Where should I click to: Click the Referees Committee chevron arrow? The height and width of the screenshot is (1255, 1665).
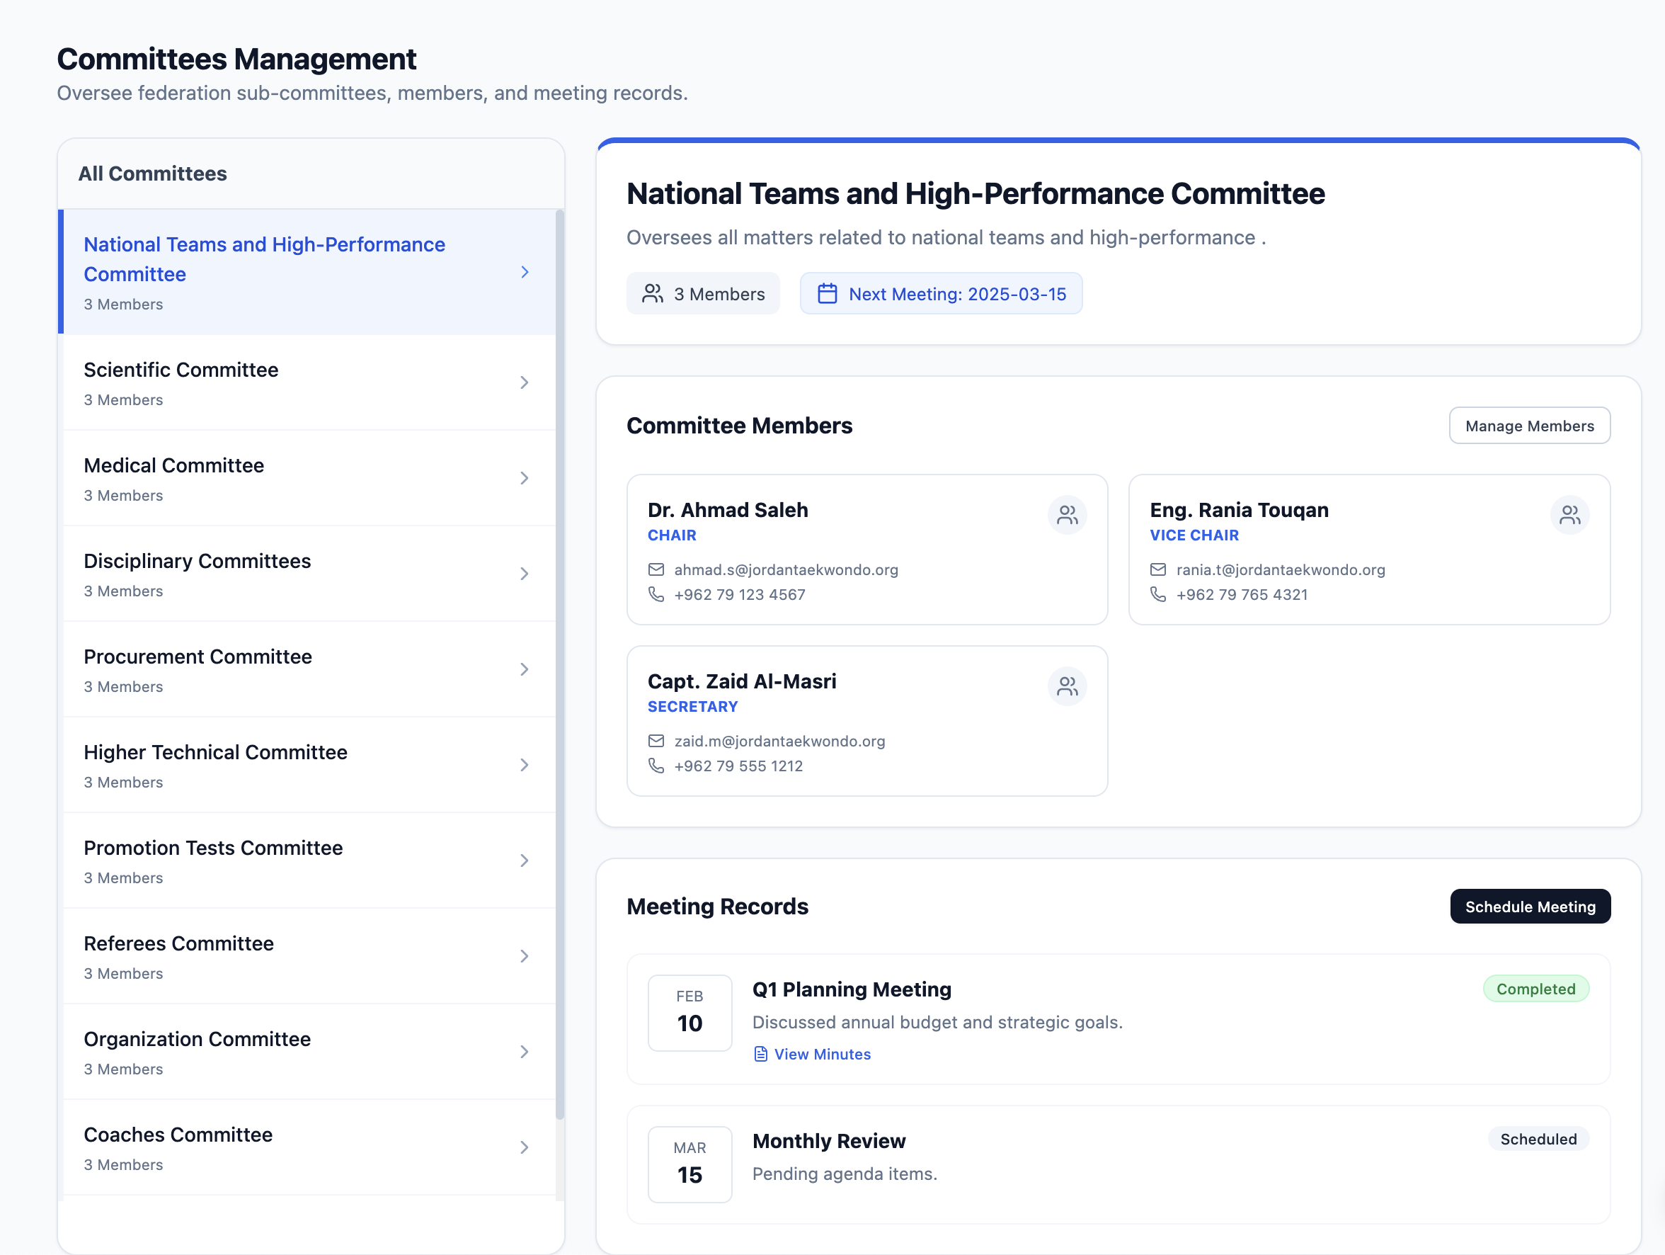tap(525, 956)
